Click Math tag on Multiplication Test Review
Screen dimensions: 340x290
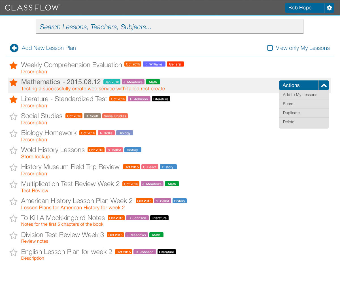point(172,184)
